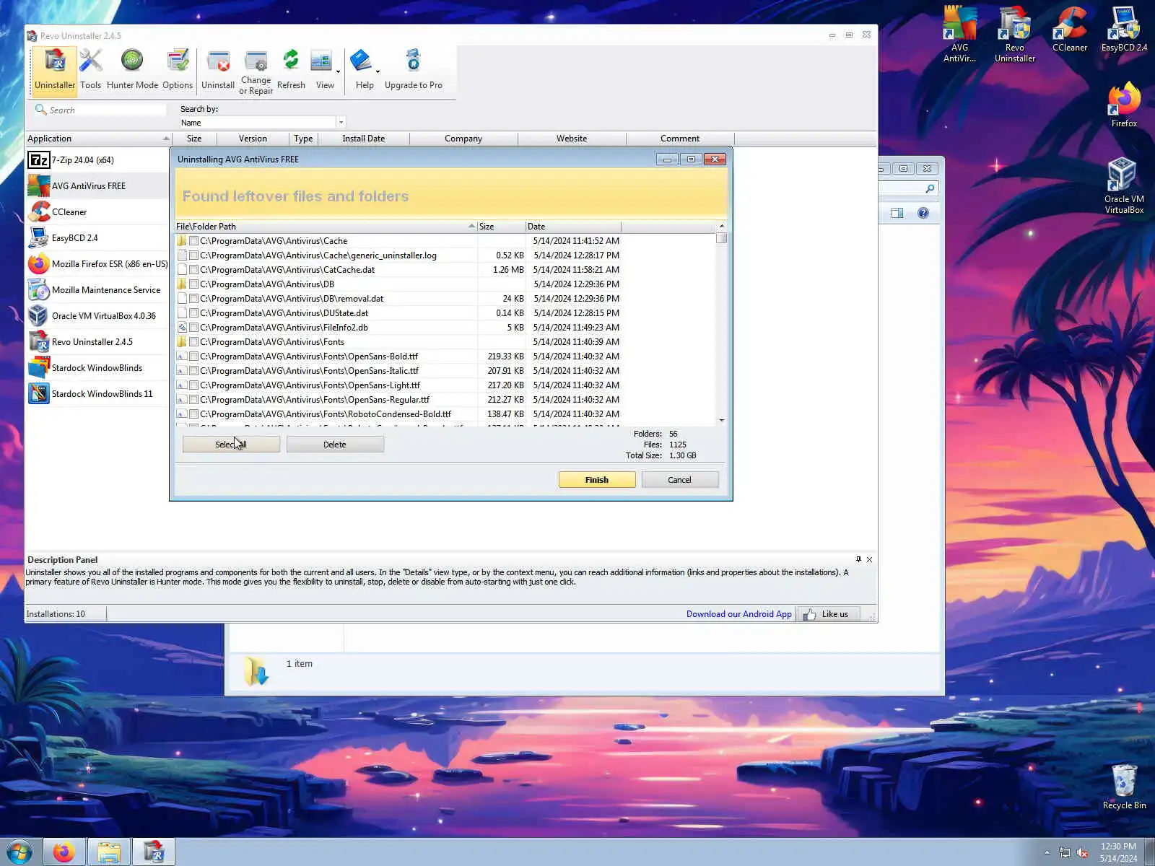Sort applications by Website column
The height and width of the screenshot is (866, 1155).
coord(572,139)
